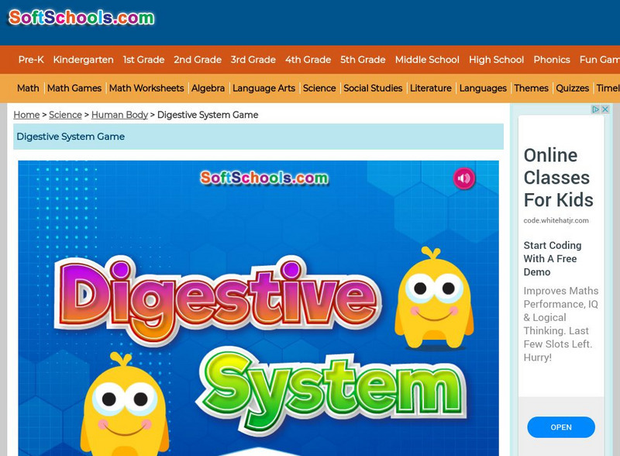The width and height of the screenshot is (620, 456).
Task: Open the Language Arts page
Action: (x=263, y=88)
